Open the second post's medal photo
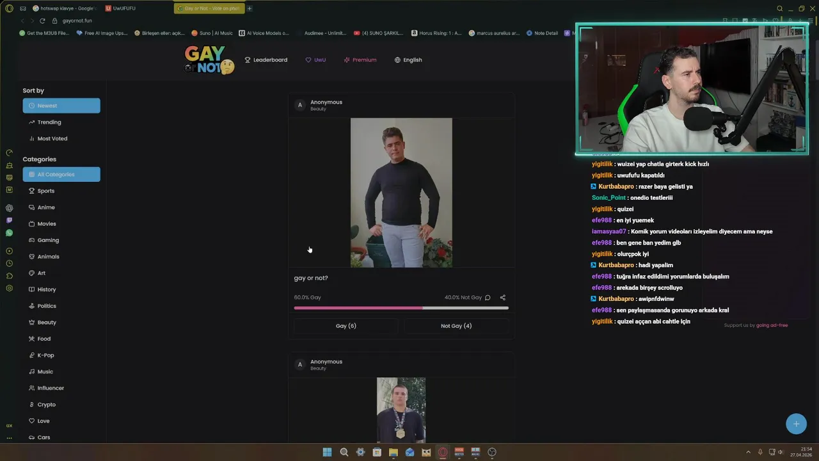Image resolution: width=819 pixels, height=461 pixels. [401, 410]
